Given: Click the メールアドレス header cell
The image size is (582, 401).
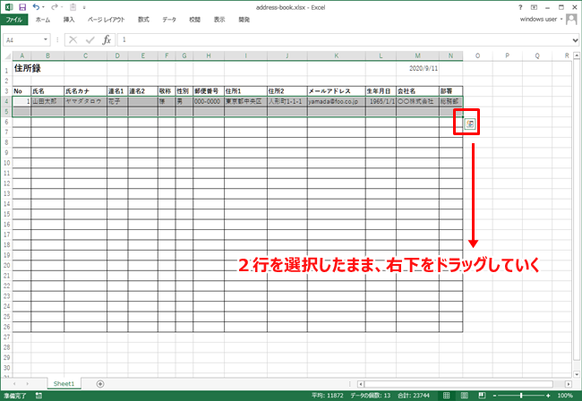Looking at the screenshot, I should pyautogui.click(x=337, y=91).
